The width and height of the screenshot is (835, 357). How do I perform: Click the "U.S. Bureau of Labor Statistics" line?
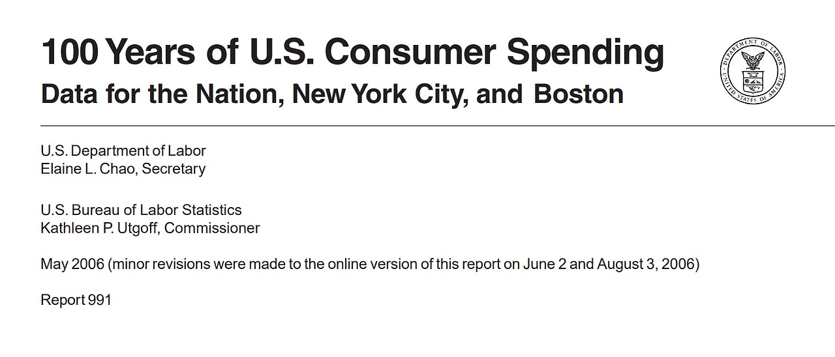point(141,210)
